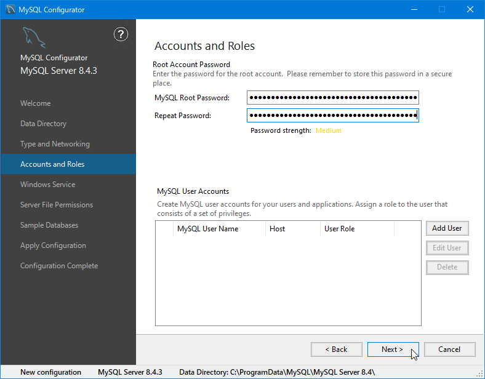Viewport: 485px width, 379px height.
Task: Click the Accounts and Roles page heading
Action: (x=204, y=46)
